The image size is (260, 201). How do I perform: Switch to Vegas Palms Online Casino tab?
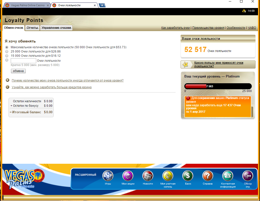pos(27,5)
